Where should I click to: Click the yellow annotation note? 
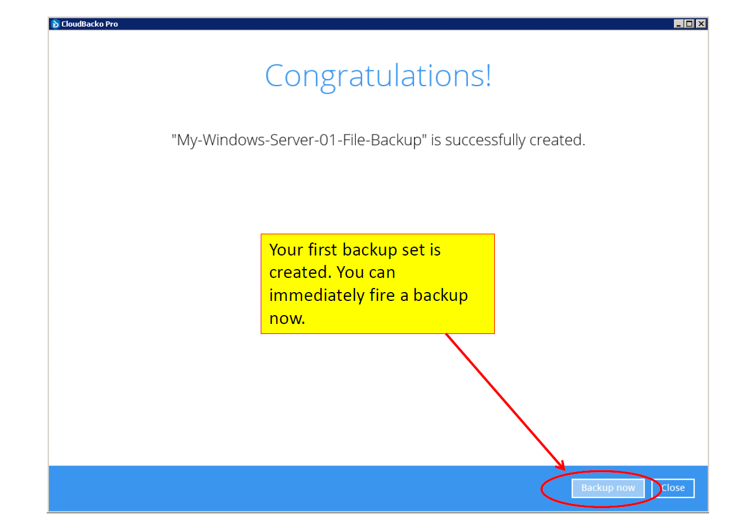[378, 283]
